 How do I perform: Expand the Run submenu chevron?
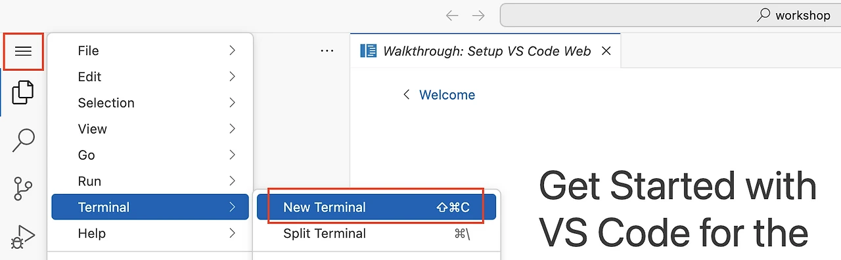click(x=232, y=181)
